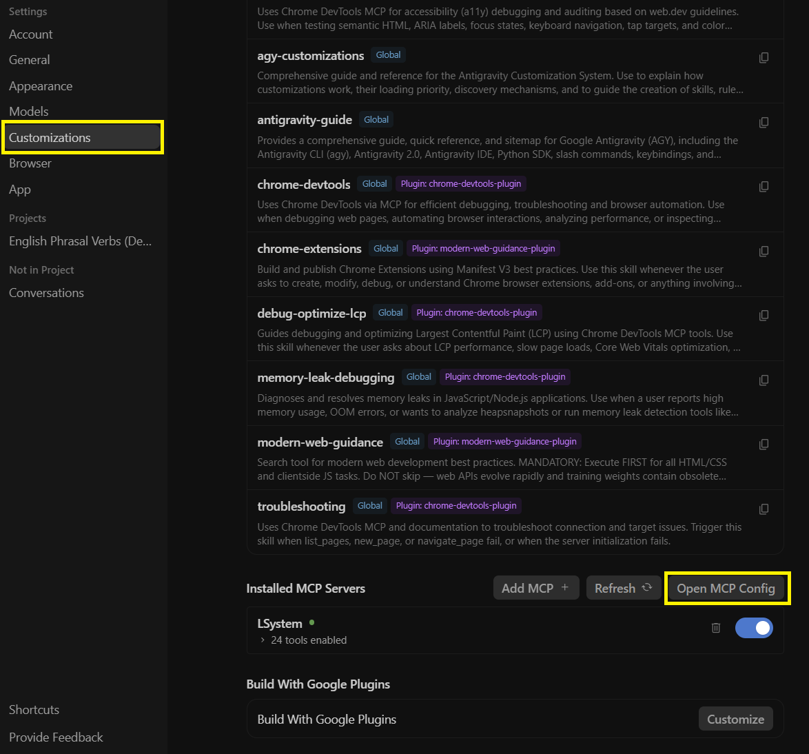Click chrome-devtools-plugin tag on chrome-devtools row
Screen dimensions: 809x754
(x=461, y=184)
